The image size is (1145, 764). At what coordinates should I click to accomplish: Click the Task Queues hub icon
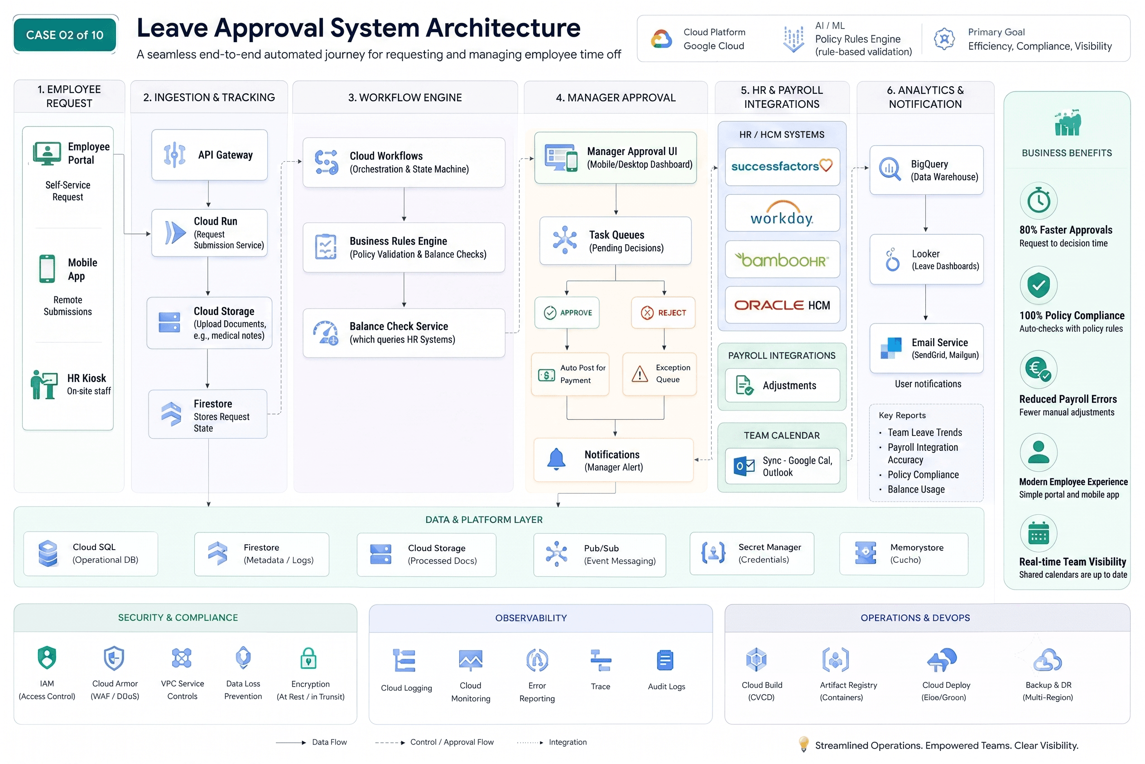(x=564, y=240)
